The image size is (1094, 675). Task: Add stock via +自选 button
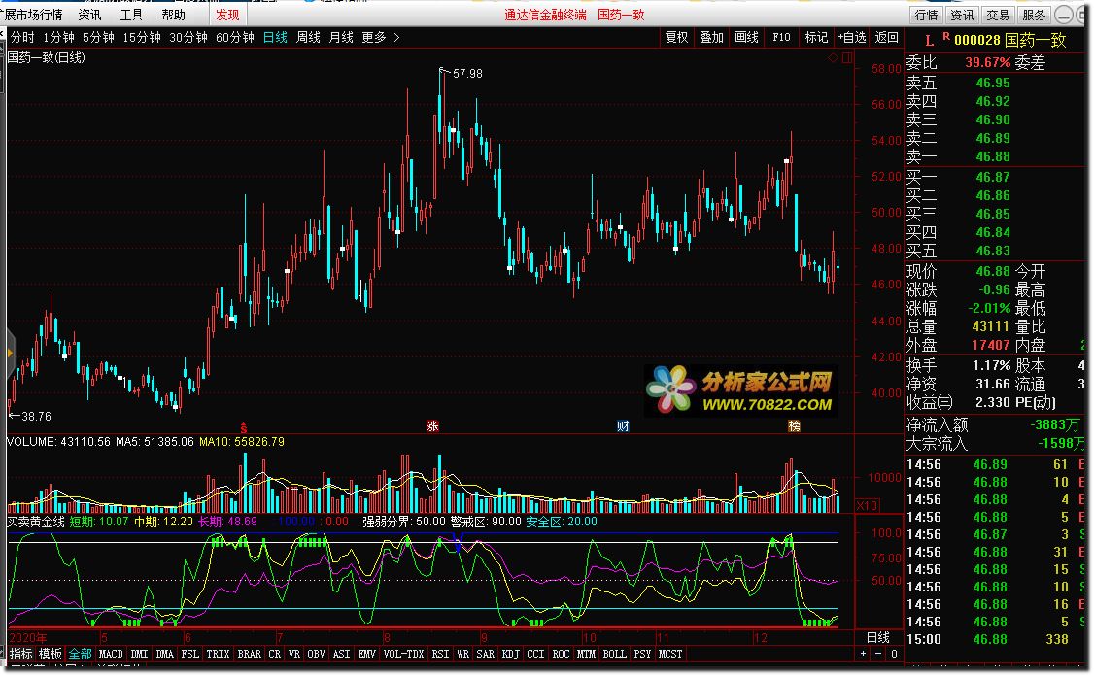[852, 38]
